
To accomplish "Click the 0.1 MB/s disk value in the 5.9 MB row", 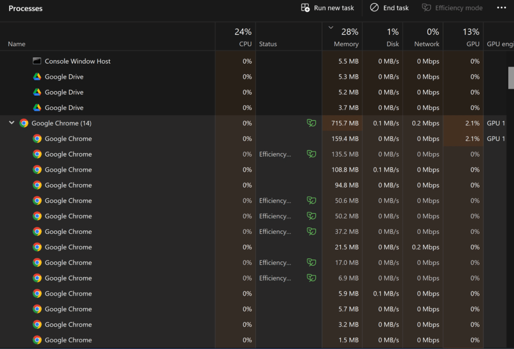I will point(386,294).
